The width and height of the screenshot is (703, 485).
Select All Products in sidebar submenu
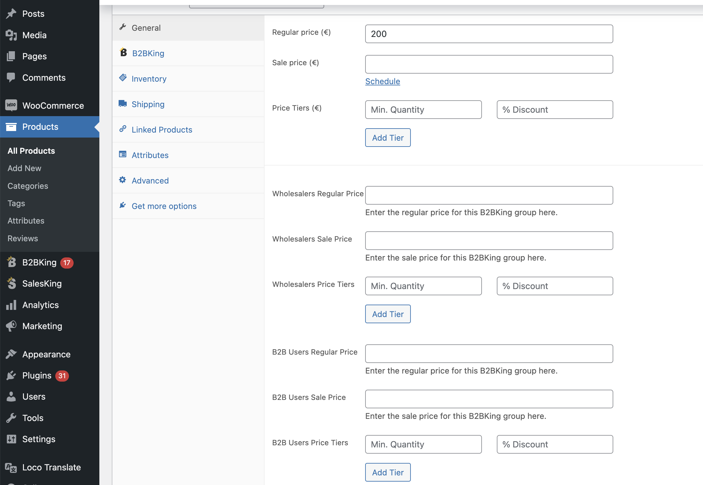pyautogui.click(x=31, y=151)
